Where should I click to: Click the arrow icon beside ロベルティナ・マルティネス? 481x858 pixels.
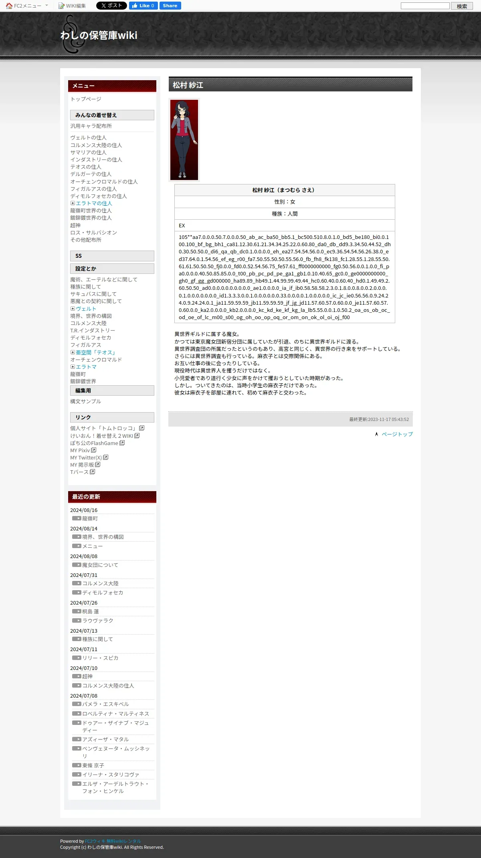point(77,714)
